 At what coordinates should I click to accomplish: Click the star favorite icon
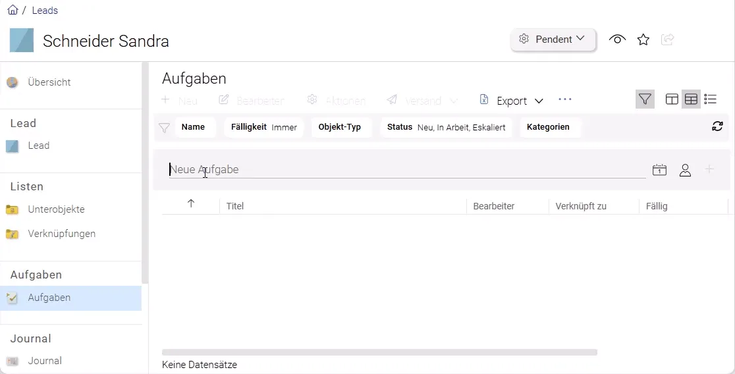(x=643, y=40)
